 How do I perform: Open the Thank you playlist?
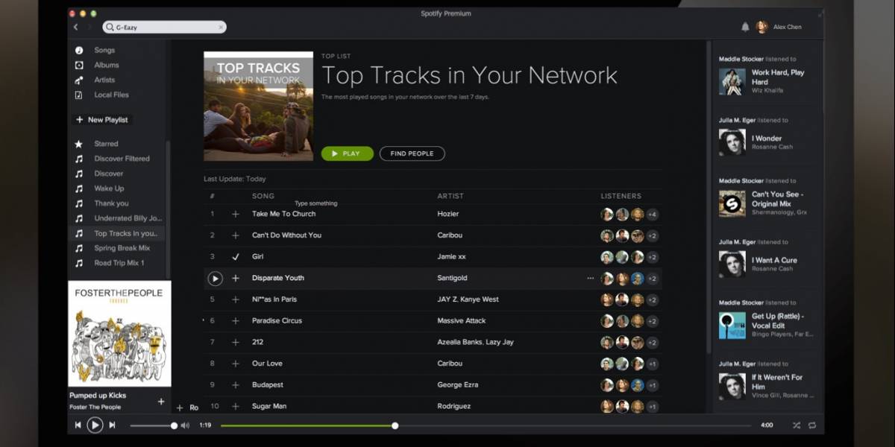point(111,203)
